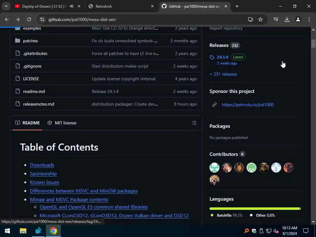This screenshot has height=237, width=316.
Task: Close the Daytrip of Doom tab
Action: click(79, 6)
